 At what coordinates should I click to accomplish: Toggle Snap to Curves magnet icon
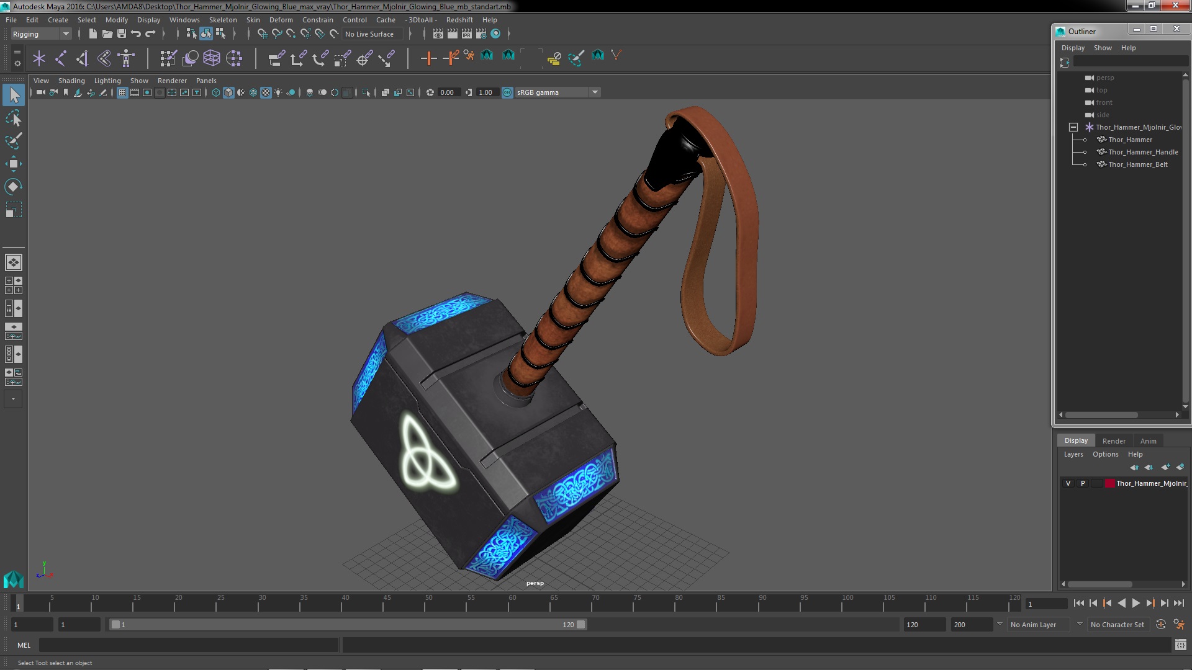[x=277, y=33]
